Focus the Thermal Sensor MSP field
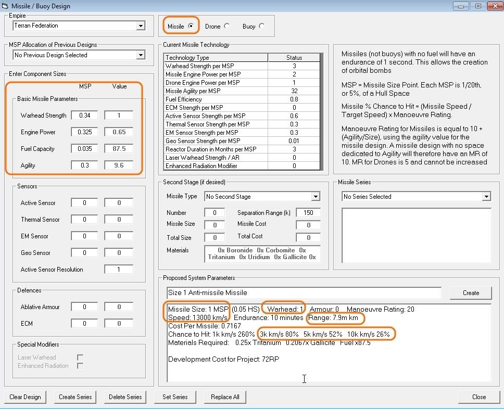 (x=84, y=220)
